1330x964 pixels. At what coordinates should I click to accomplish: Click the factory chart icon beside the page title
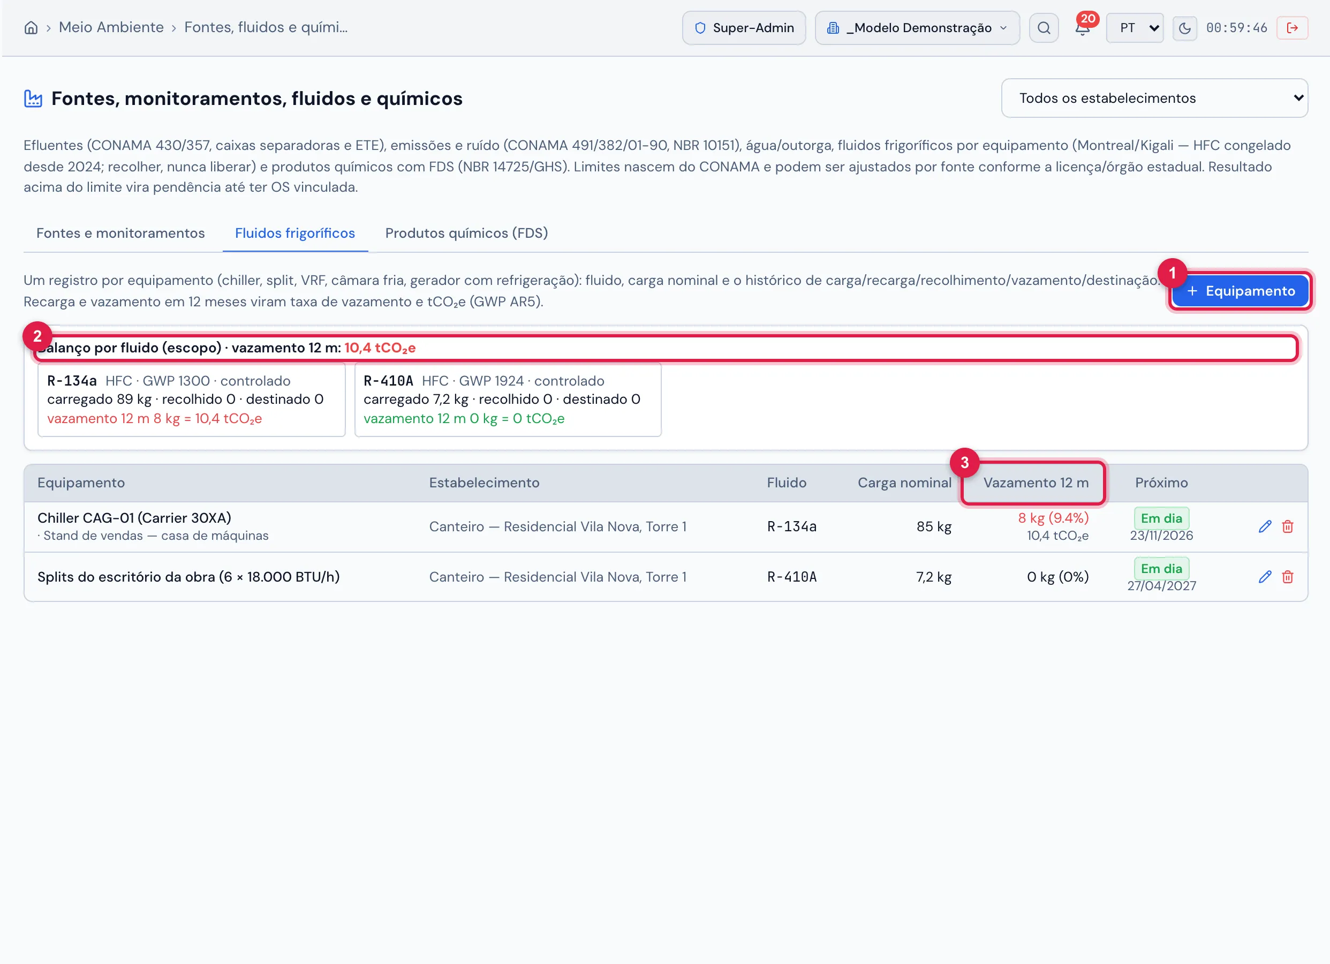point(33,99)
